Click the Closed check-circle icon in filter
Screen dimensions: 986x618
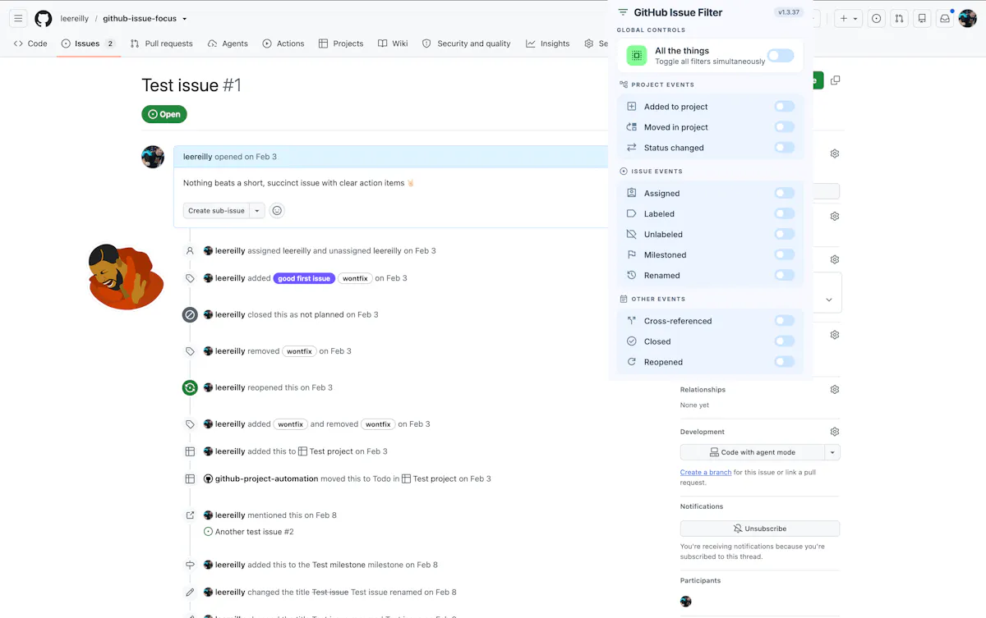coord(632,341)
